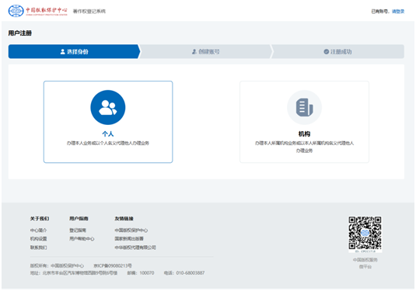Click the 关于我们 footer heading
Image resolution: width=416 pixels, height=291 pixels.
click(40, 219)
